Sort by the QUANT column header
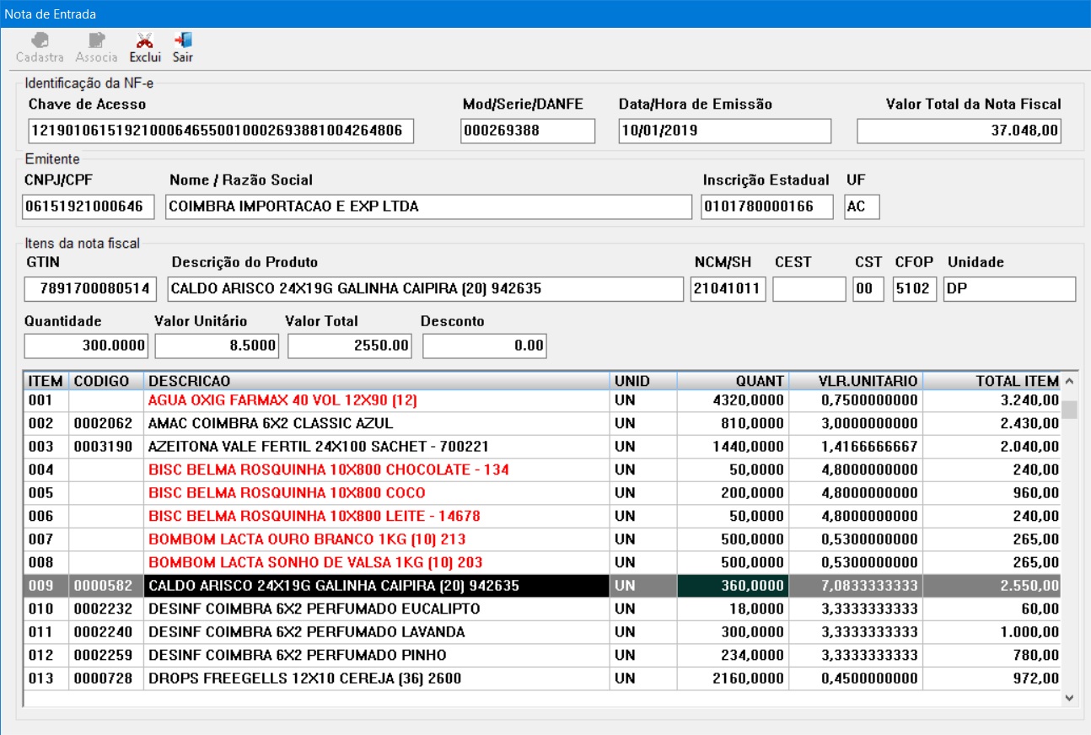The height and width of the screenshot is (735, 1091). point(732,381)
